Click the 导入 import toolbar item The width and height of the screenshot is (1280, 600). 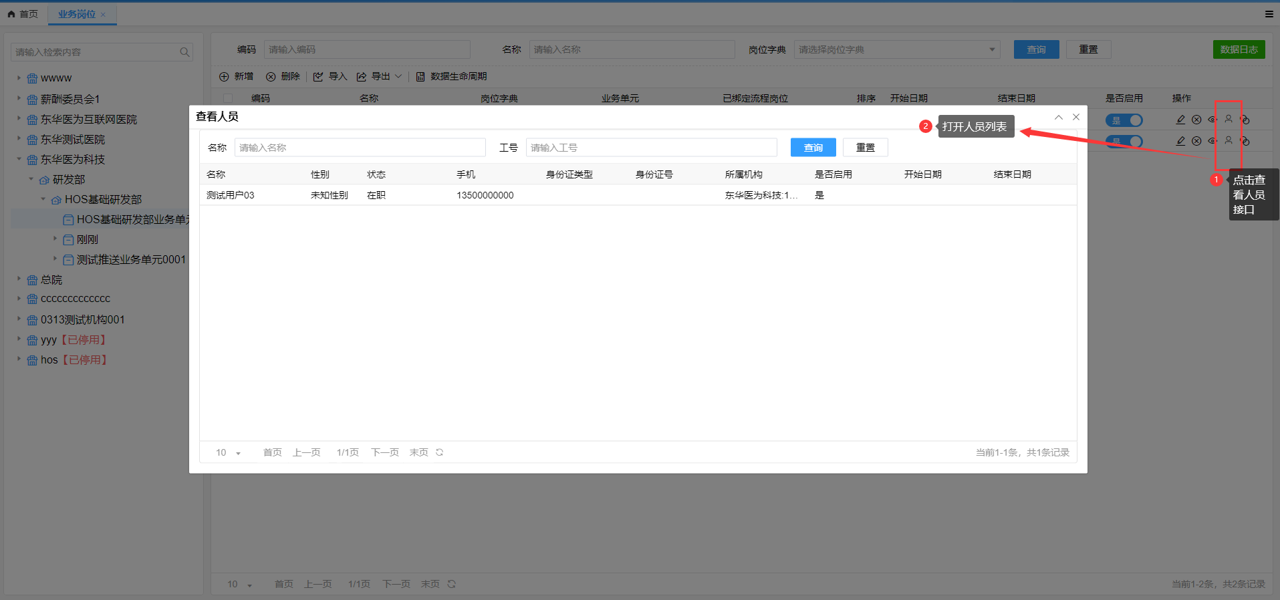(x=330, y=77)
